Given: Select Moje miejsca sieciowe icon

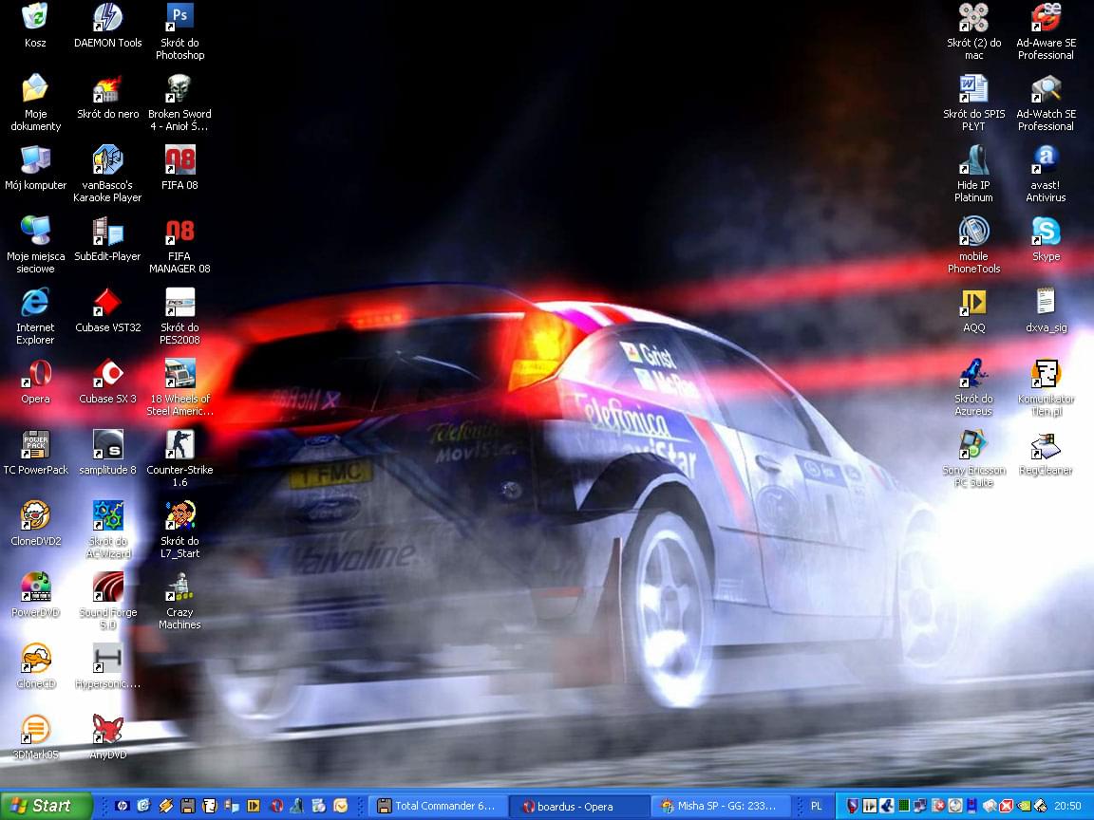Looking at the screenshot, I should pos(35,246).
